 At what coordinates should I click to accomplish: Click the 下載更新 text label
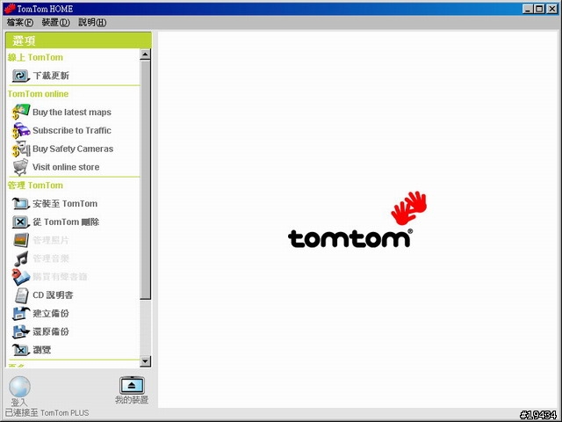51,76
